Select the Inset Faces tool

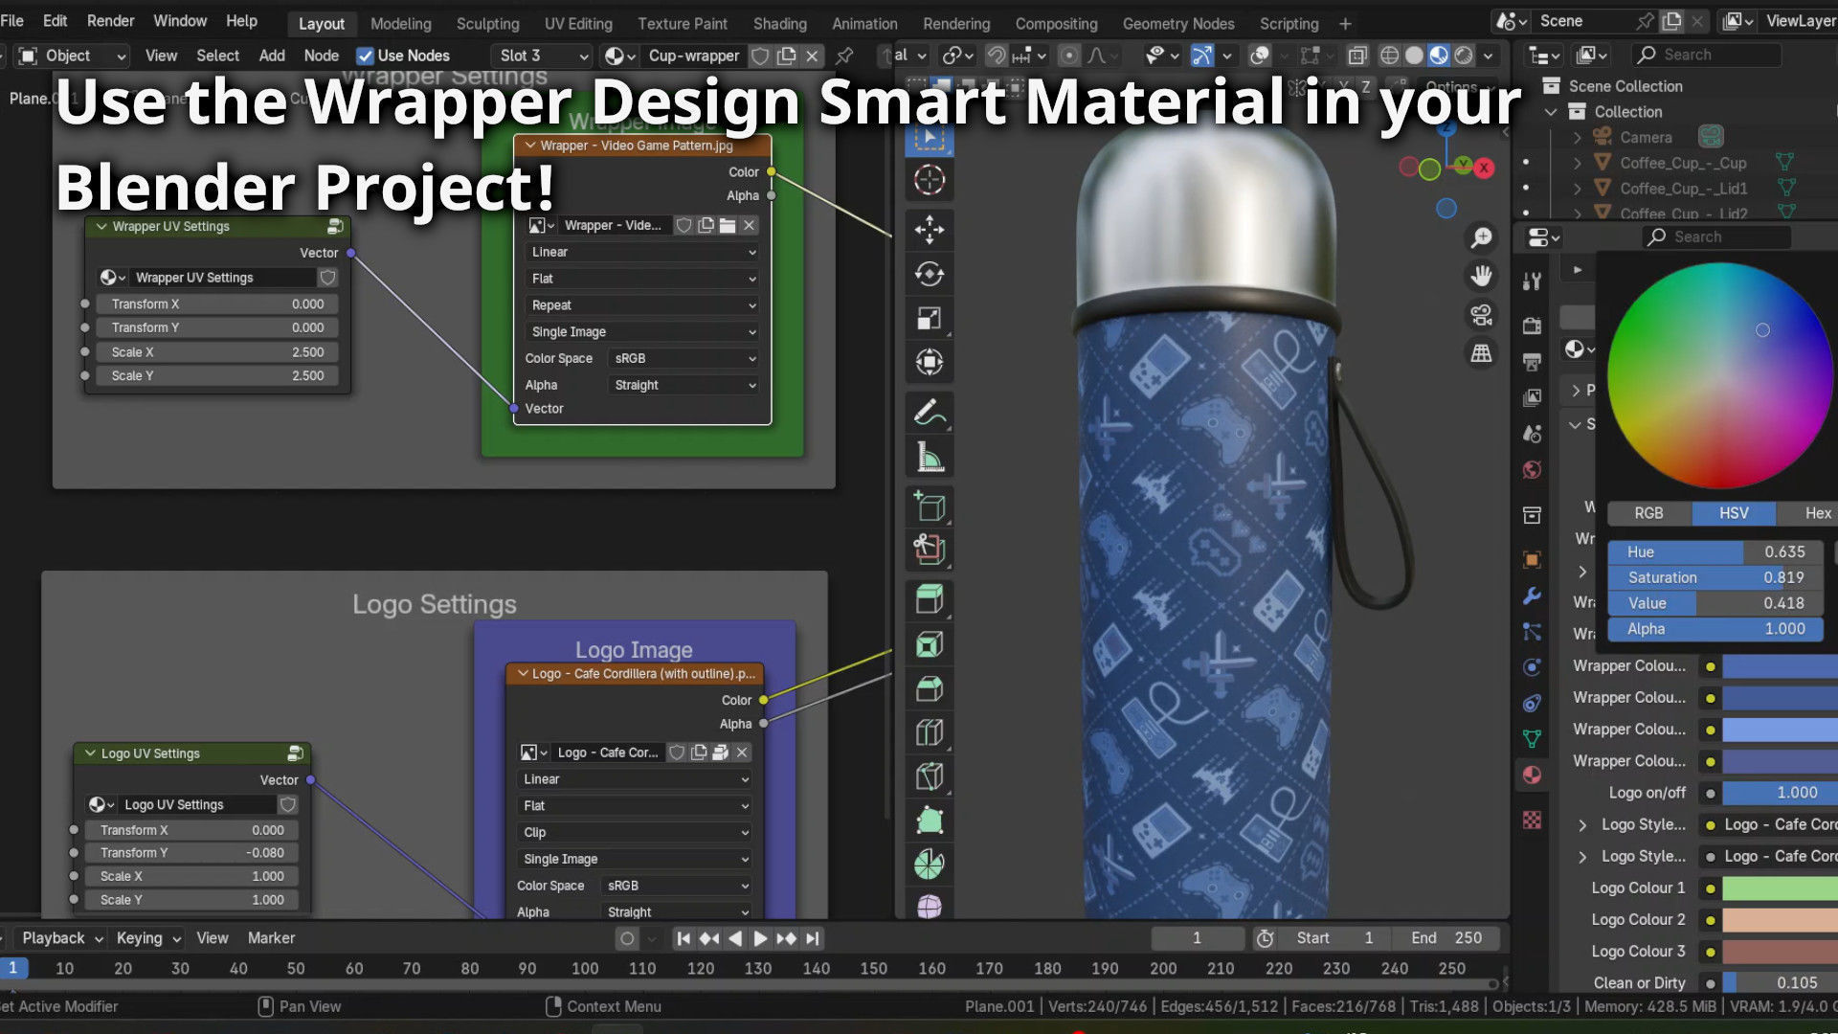coord(929,644)
